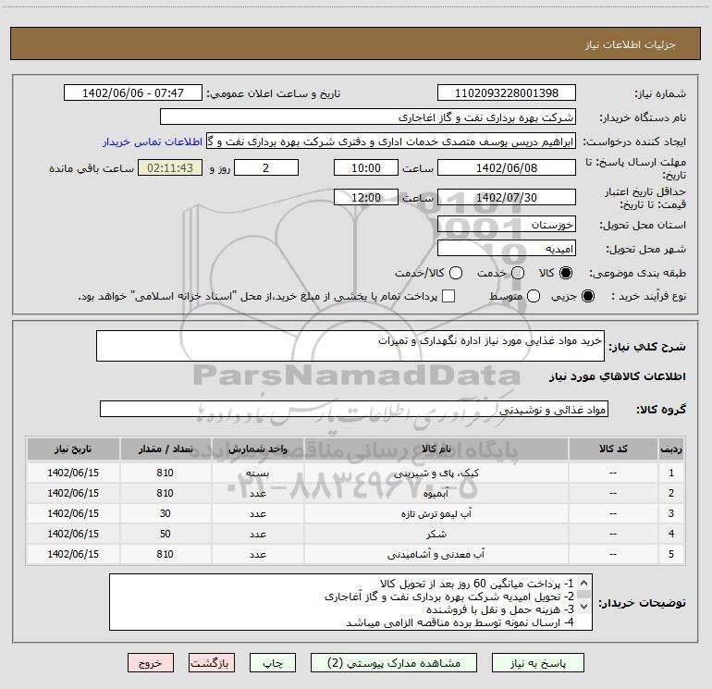
Task: Toggle the اسناد خزانه اسلامی payment checkbox
Action: [x=448, y=296]
